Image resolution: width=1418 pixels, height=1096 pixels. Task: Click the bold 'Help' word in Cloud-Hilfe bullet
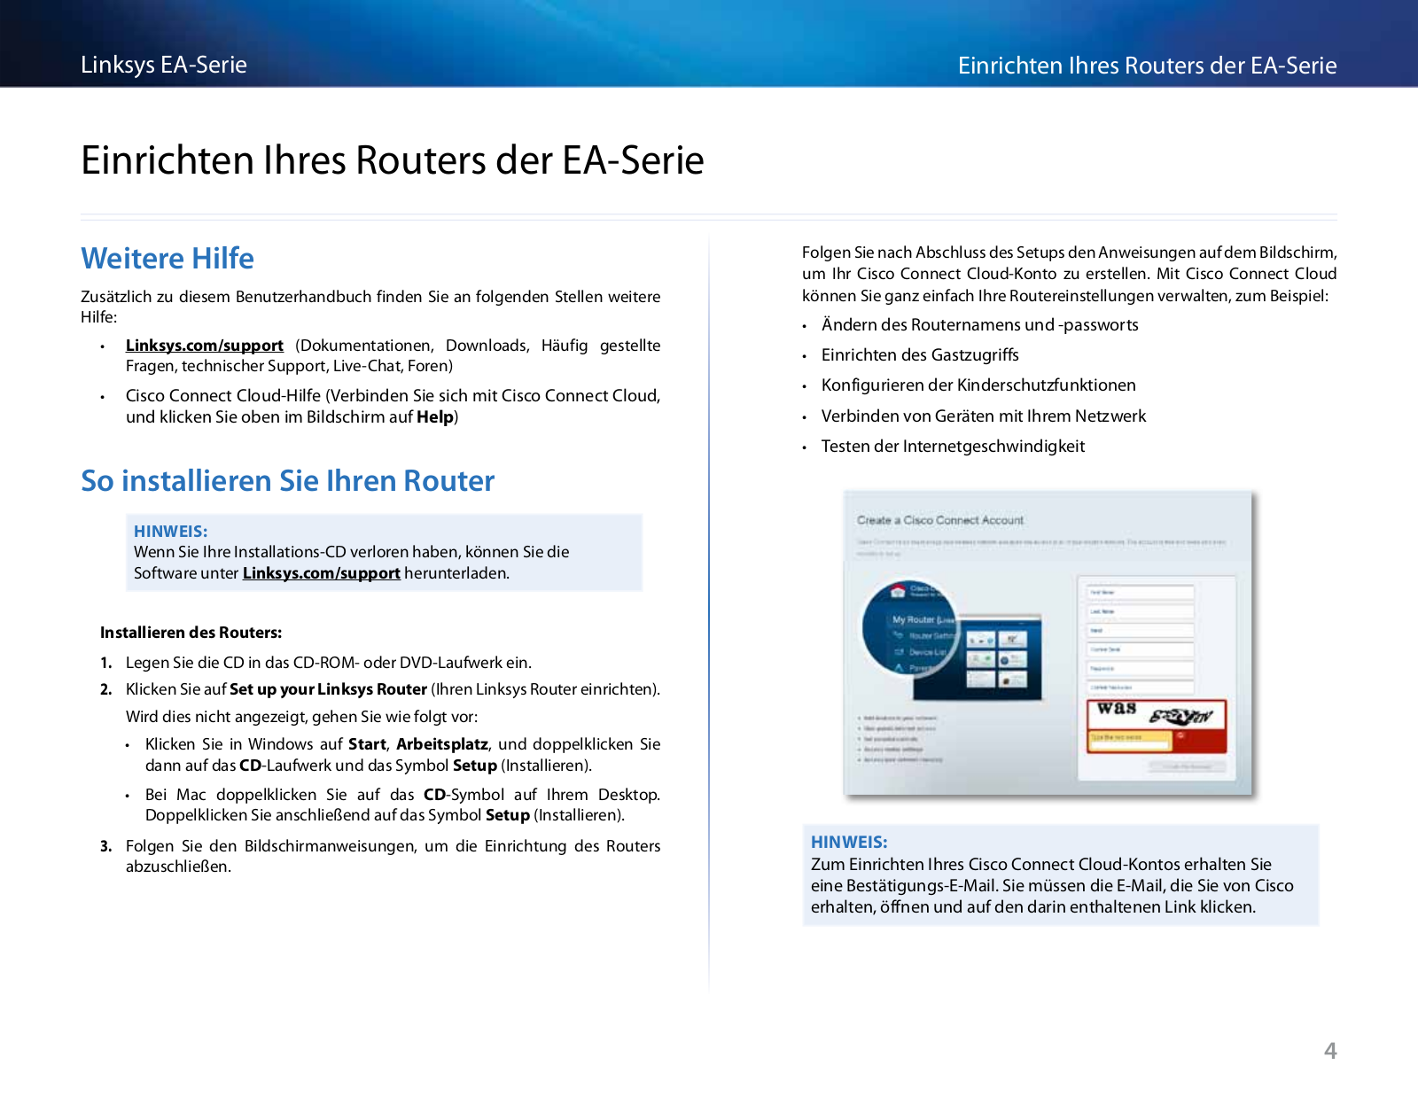(x=435, y=417)
